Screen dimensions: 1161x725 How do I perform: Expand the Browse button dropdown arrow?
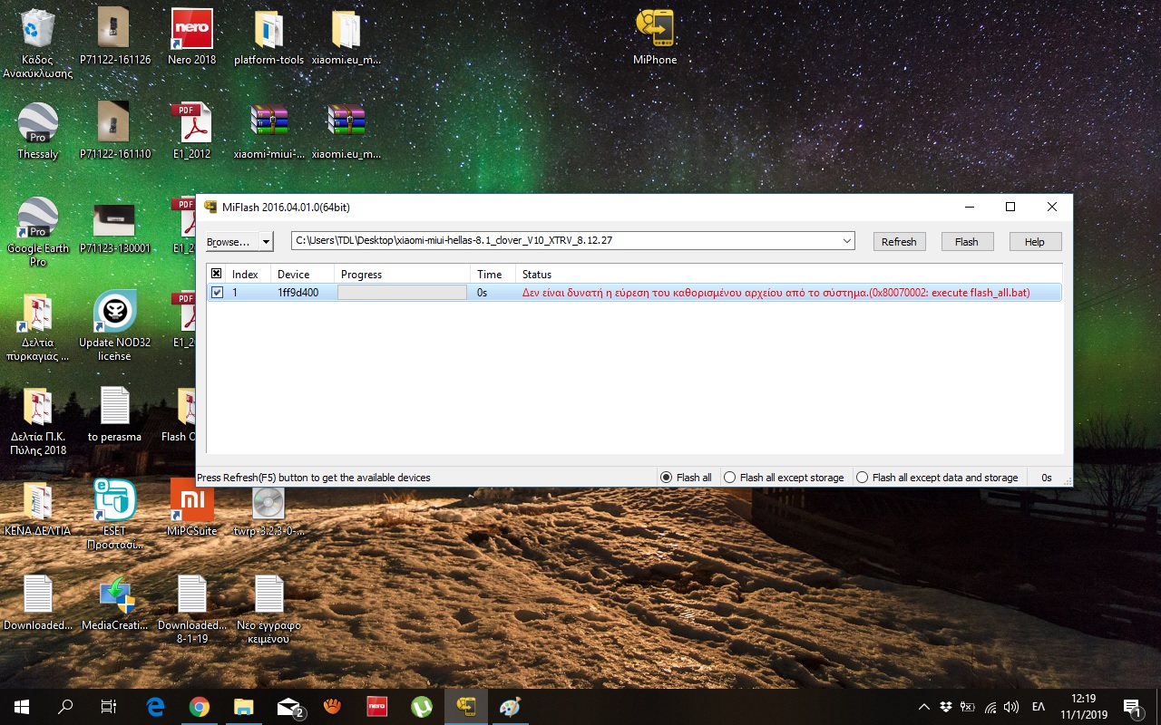point(266,242)
